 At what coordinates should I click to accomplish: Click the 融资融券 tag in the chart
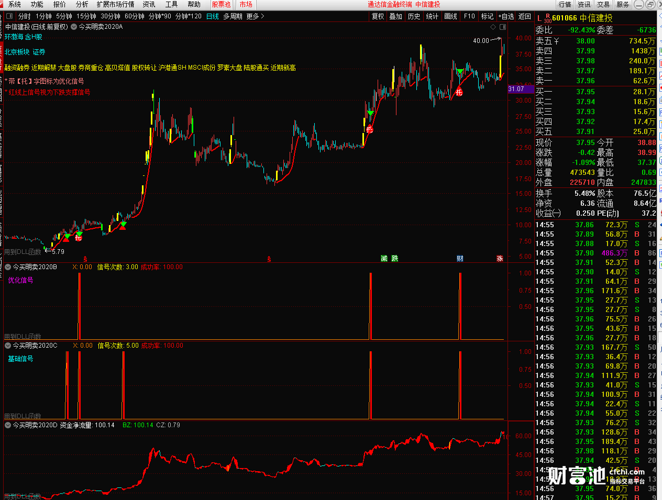17,68
